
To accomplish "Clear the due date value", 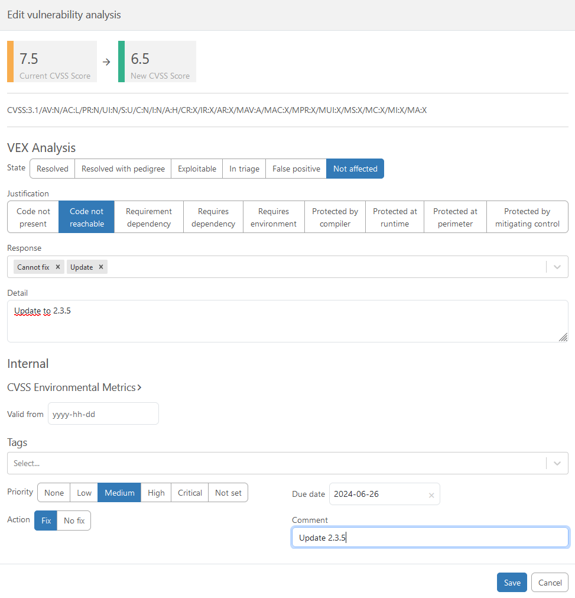I will (431, 495).
